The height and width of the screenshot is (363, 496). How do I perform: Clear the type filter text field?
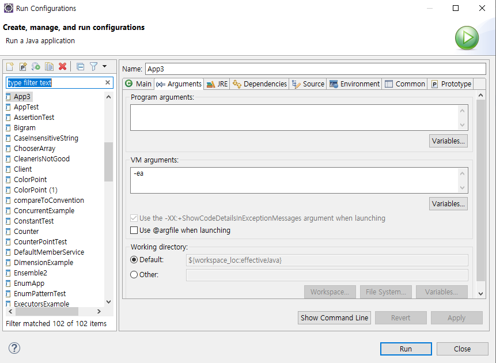pos(108,82)
